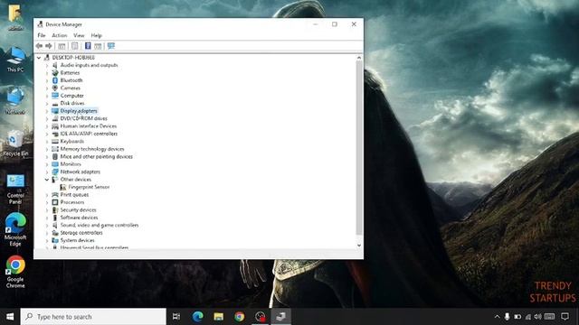Select the System devices item
The height and width of the screenshot is (325, 579).
click(x=78, y=240)
